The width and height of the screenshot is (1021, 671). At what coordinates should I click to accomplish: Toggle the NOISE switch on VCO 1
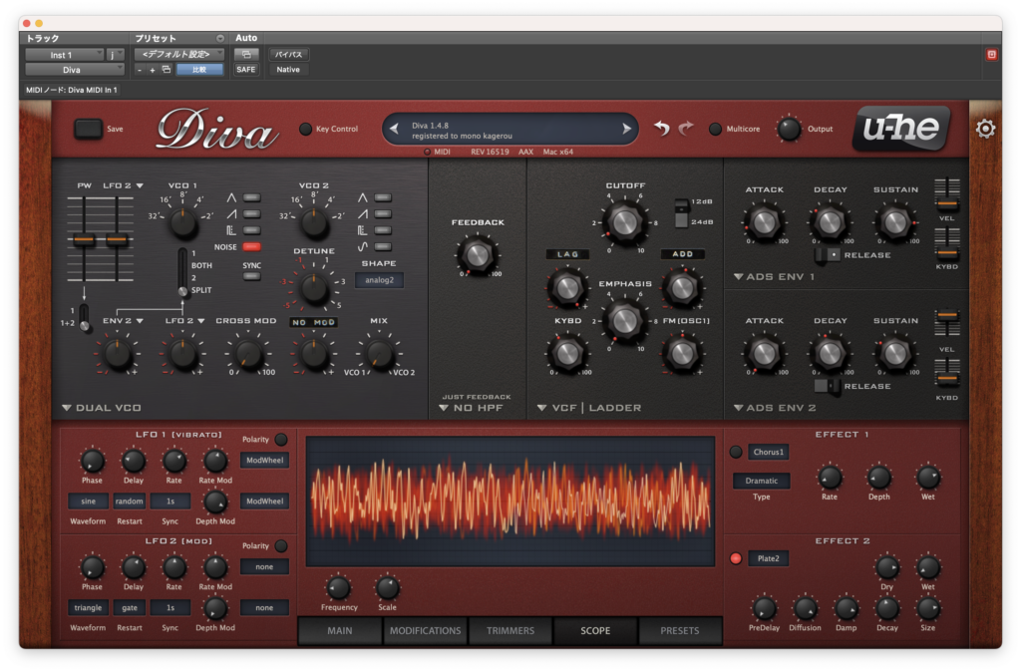(252, 246)
